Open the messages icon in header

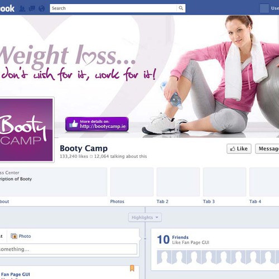pyautogui.click(x=32, y=8)
